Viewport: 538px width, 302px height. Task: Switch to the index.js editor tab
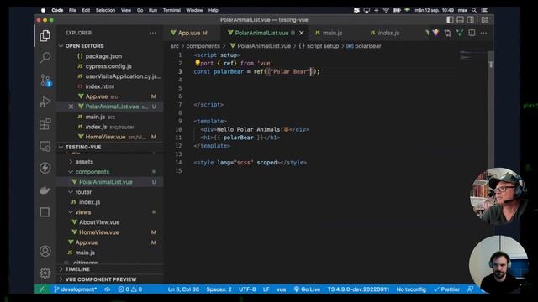[388, 33]
